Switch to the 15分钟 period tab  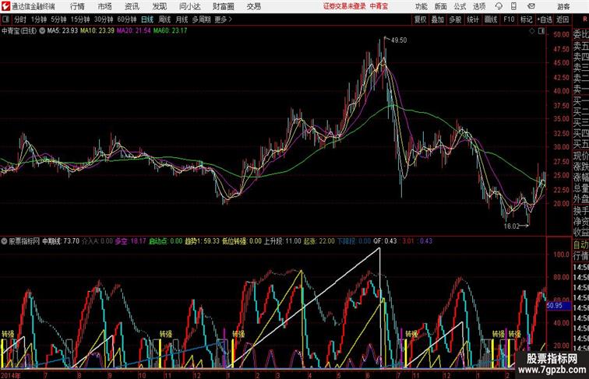80,19
